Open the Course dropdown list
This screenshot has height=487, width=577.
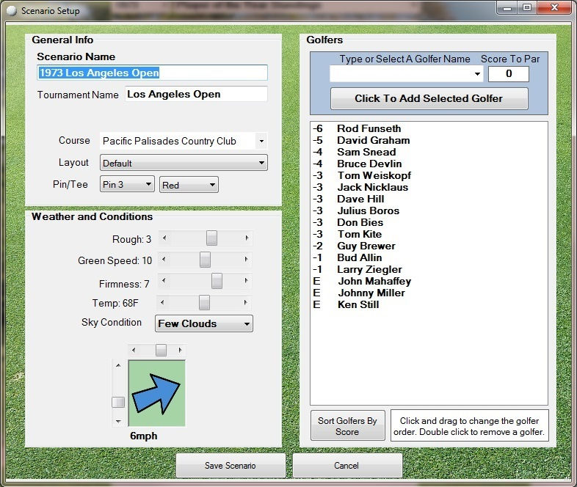(261, 141)
